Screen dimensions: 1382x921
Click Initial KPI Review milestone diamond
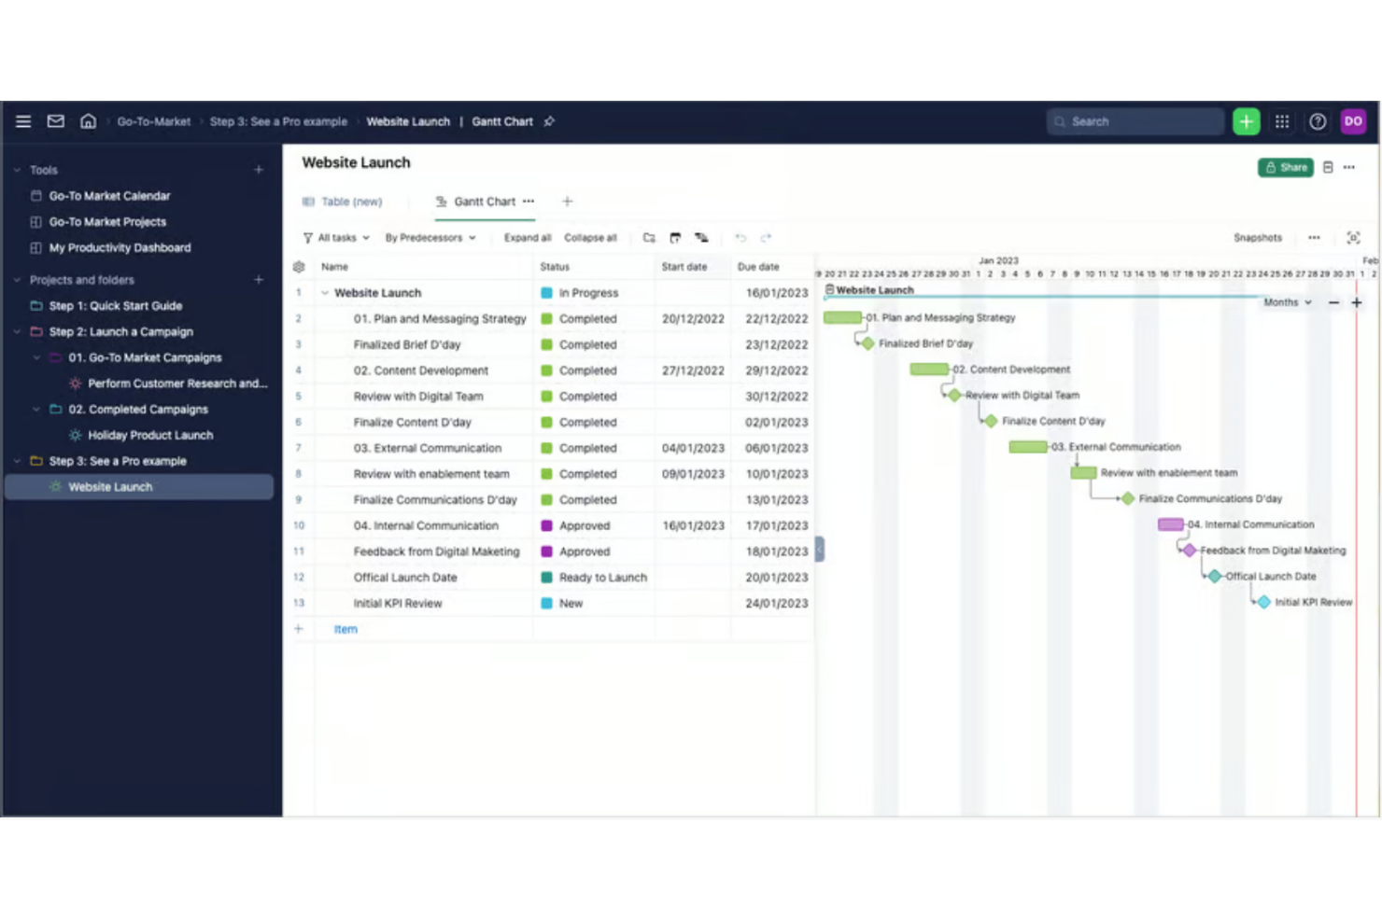[x=1263, y=602]
